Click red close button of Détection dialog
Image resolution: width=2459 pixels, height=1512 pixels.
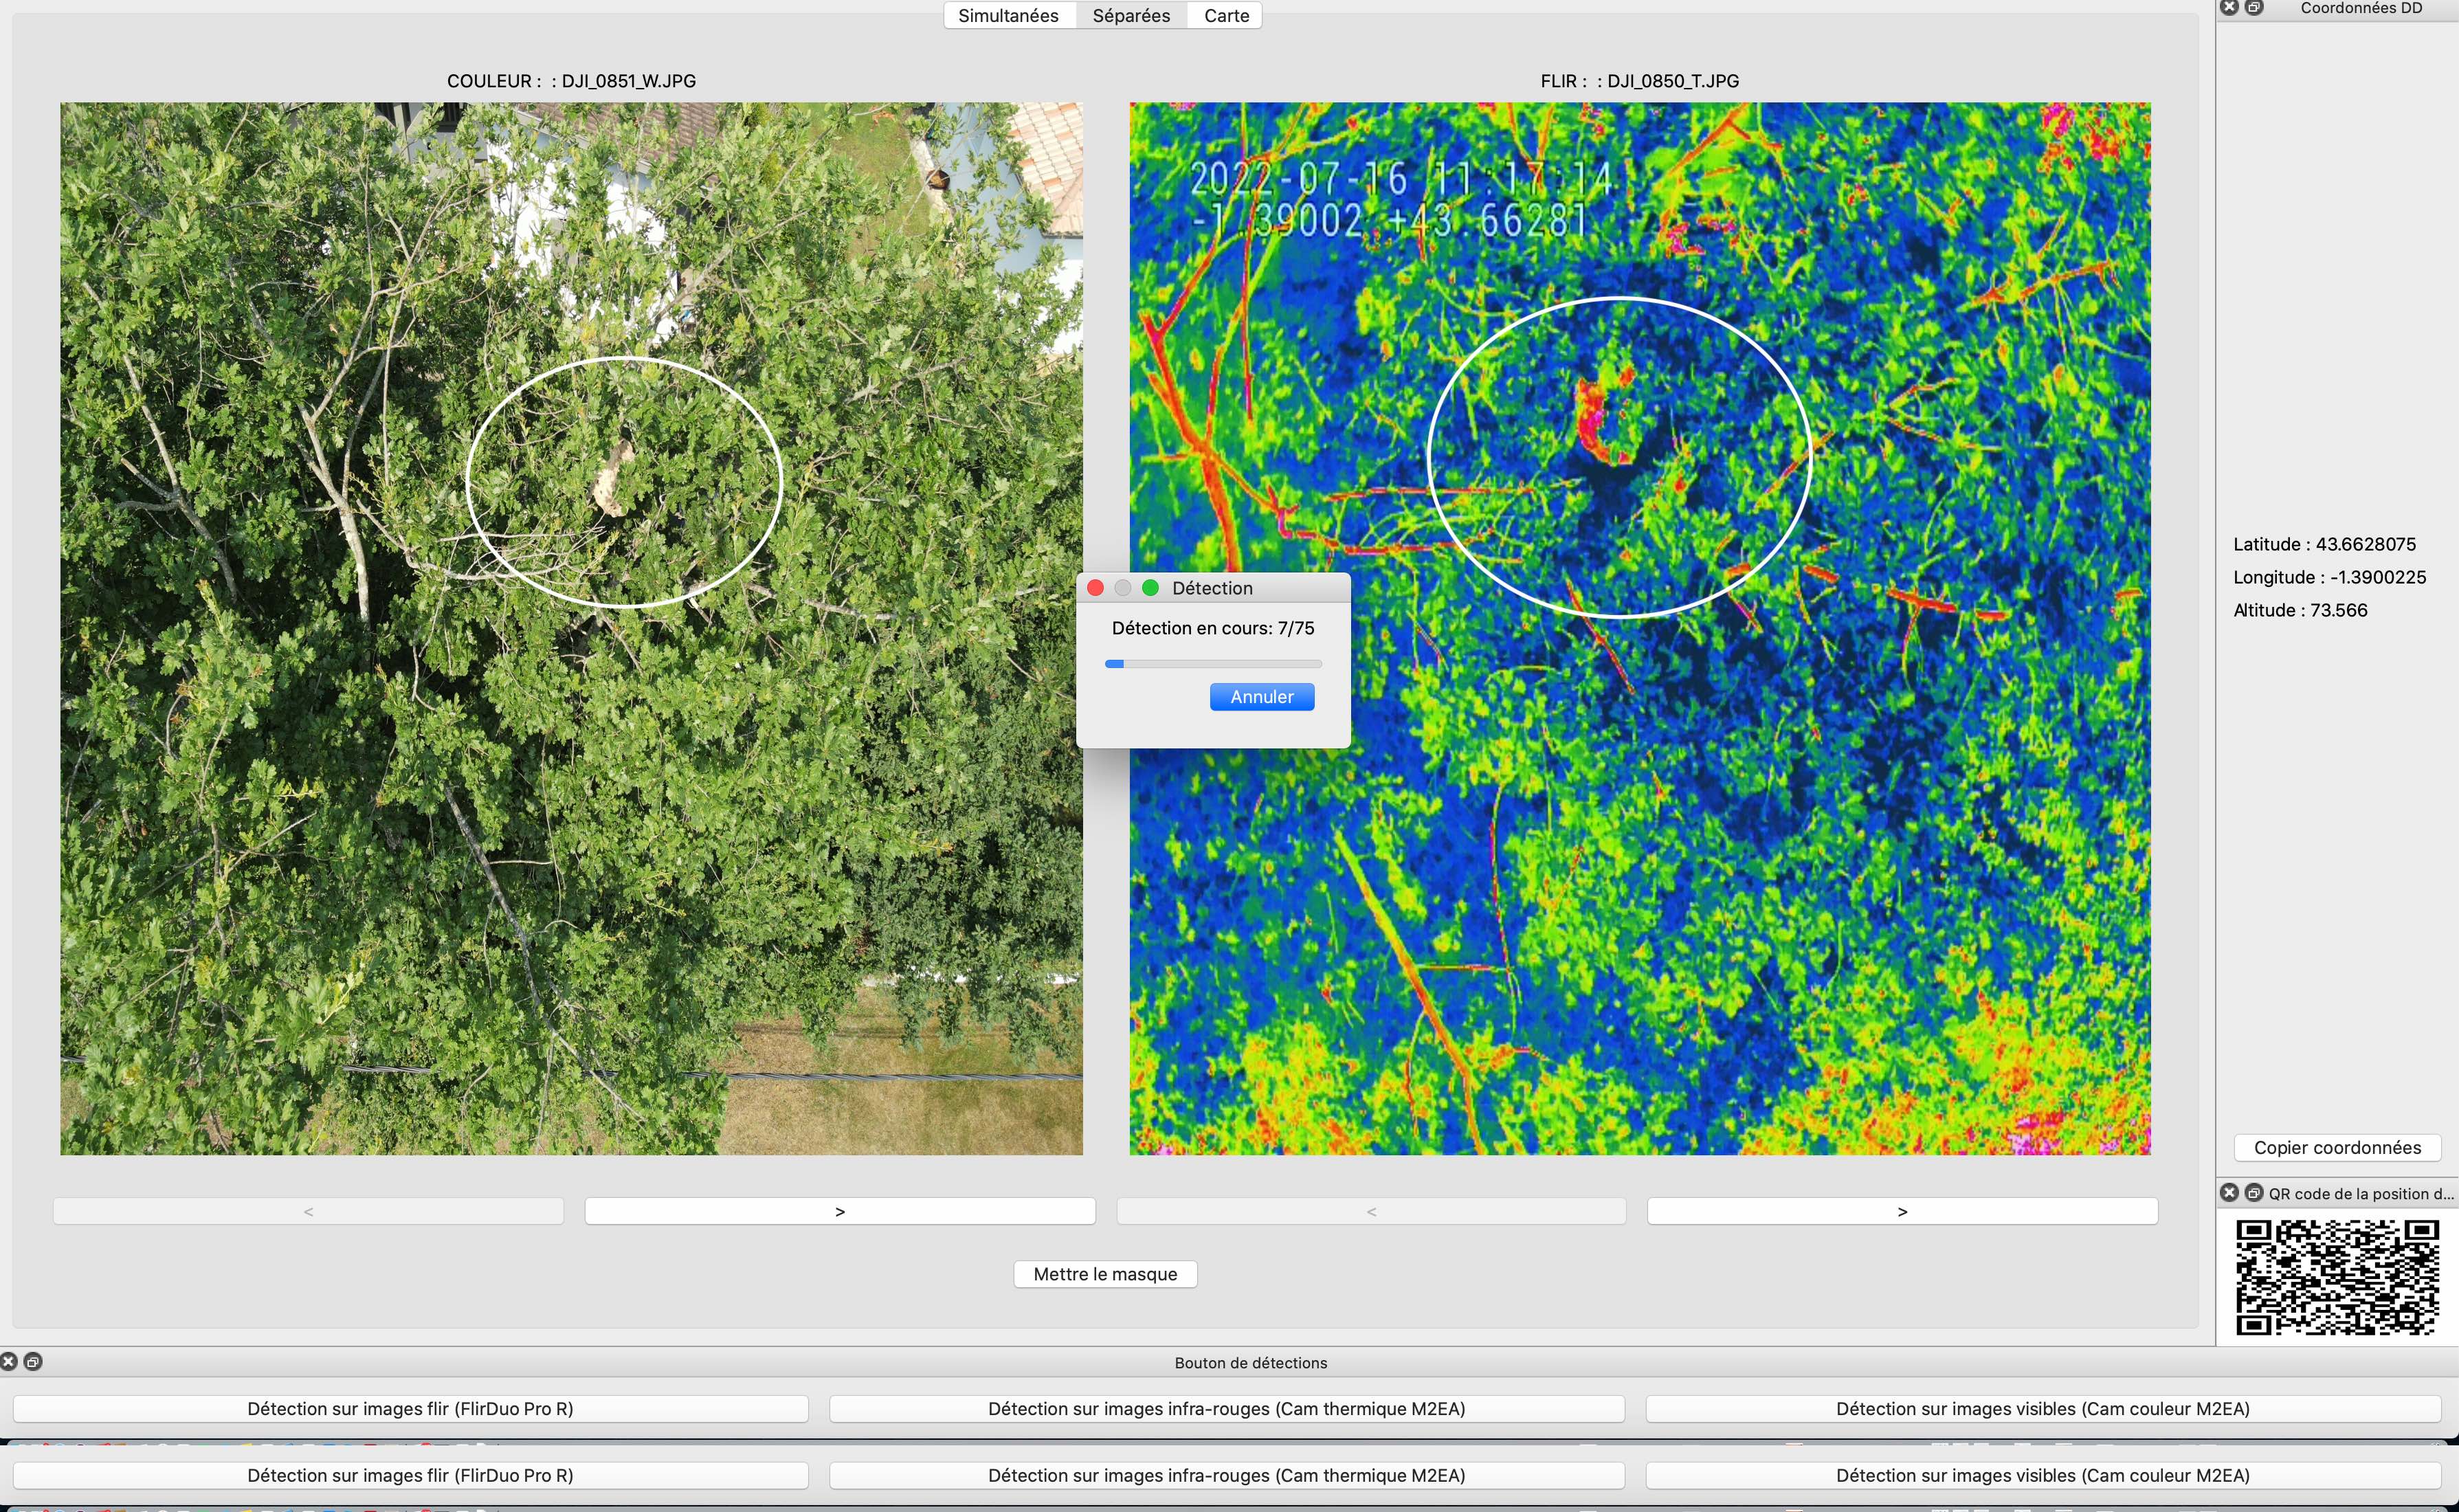coord(1095,588)
